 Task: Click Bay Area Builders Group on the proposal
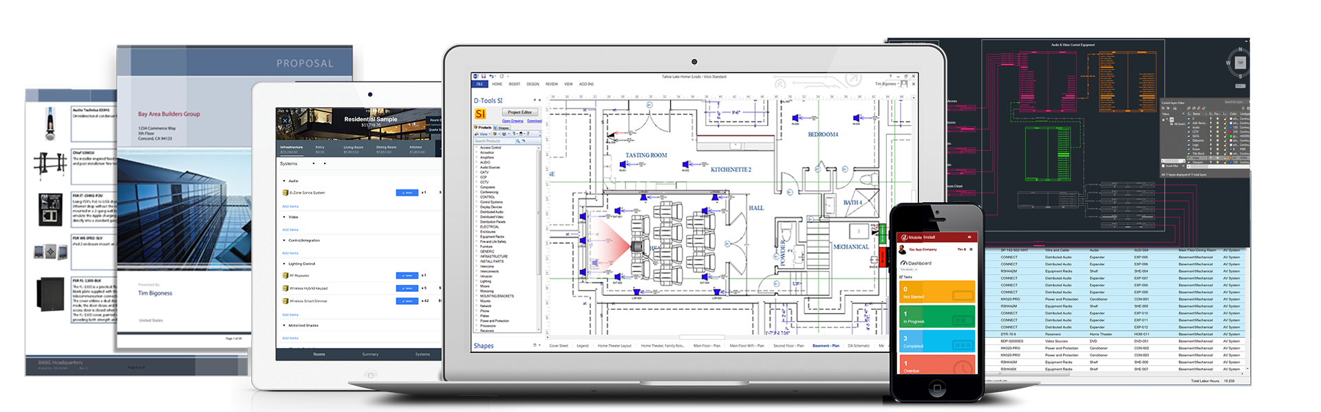(169, 114)
